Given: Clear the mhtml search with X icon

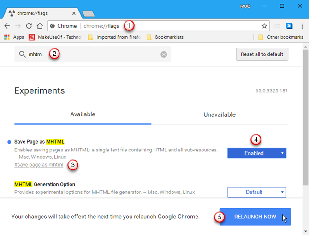Looking at the screenshot, I should point(164,54).
